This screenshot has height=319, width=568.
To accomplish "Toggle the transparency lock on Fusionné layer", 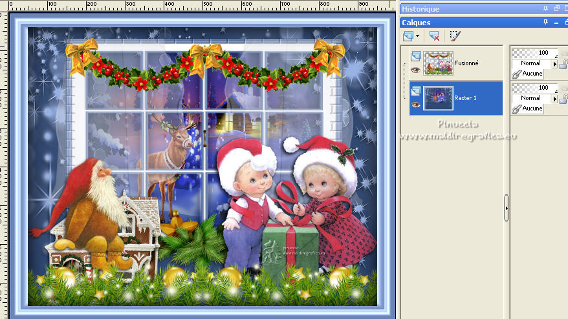I will (563, 65).
